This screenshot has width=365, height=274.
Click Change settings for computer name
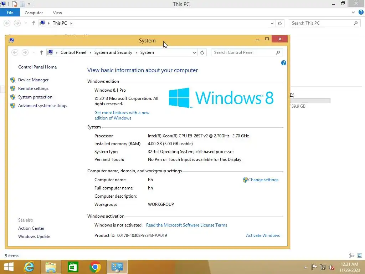tap(263, 180)
